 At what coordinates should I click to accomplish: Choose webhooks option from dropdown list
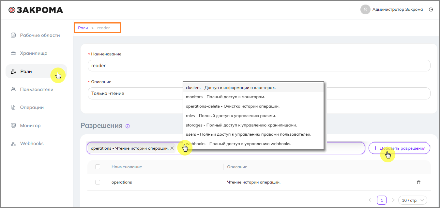[x=238, y=143]
